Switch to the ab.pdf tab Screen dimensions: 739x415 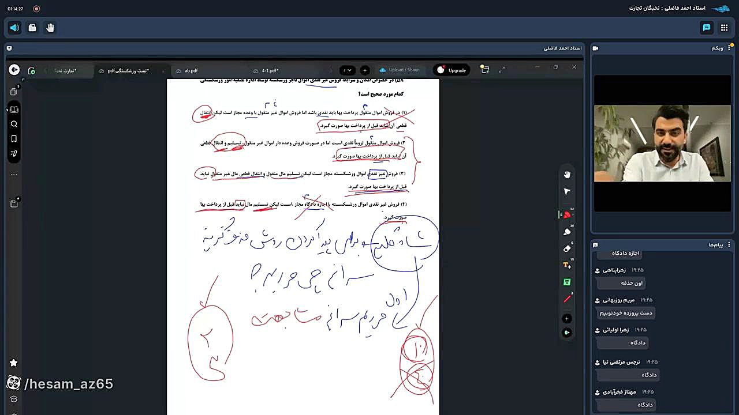[191, 70]
